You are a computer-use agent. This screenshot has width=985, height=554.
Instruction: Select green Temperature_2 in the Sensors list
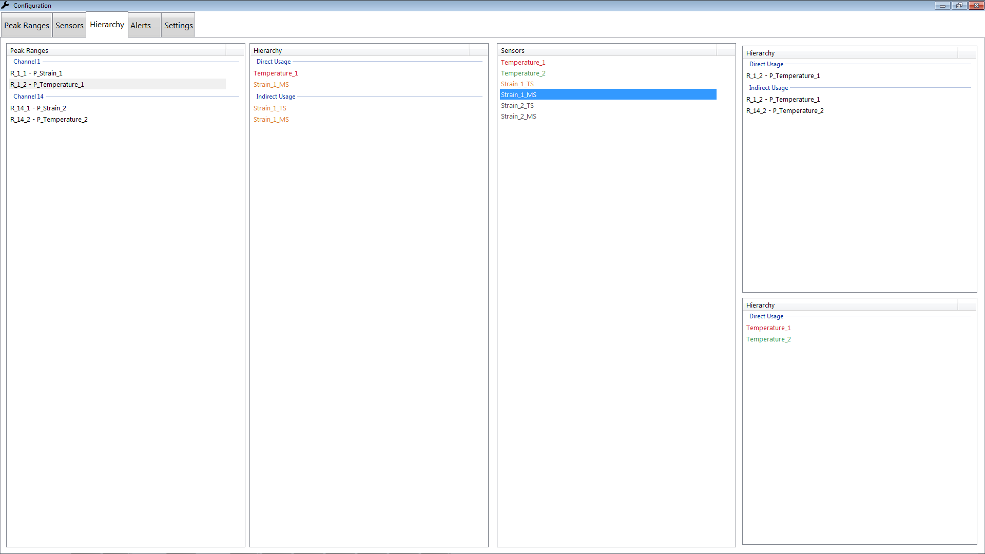pos(523,73)
